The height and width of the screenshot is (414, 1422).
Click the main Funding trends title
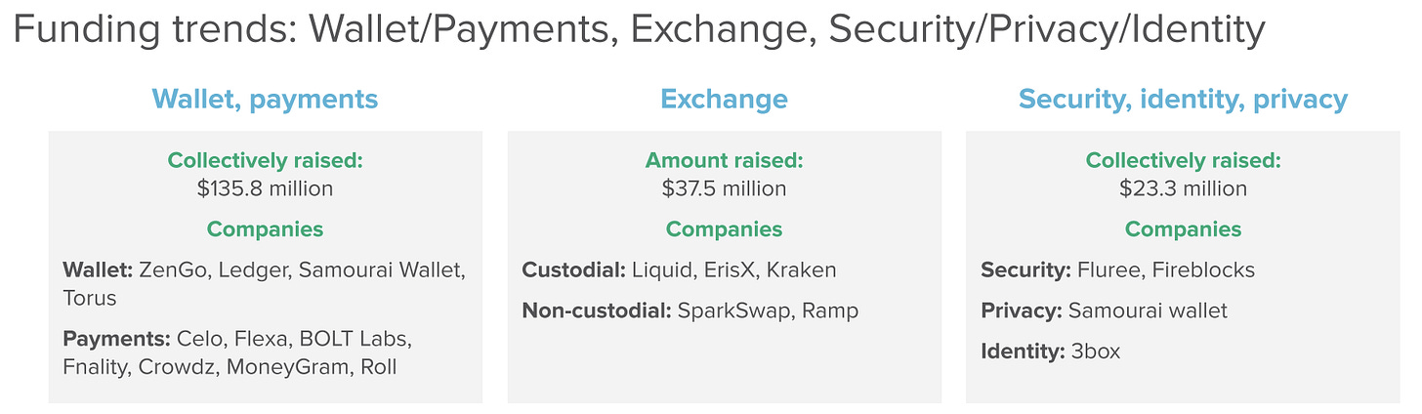click(640, 31)
